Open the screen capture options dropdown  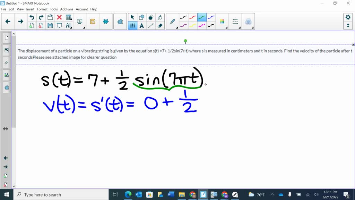[84, 28]
